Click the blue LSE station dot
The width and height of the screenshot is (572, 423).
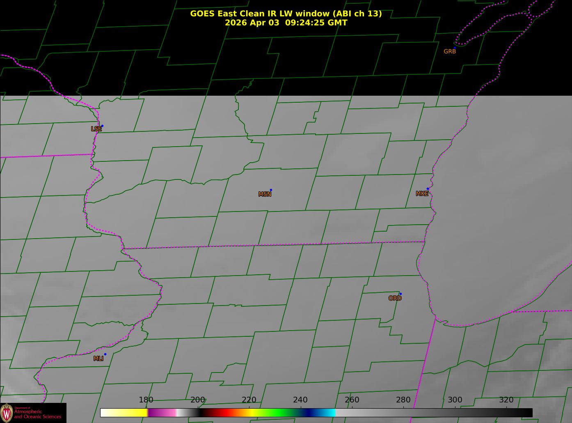[102, 126]
